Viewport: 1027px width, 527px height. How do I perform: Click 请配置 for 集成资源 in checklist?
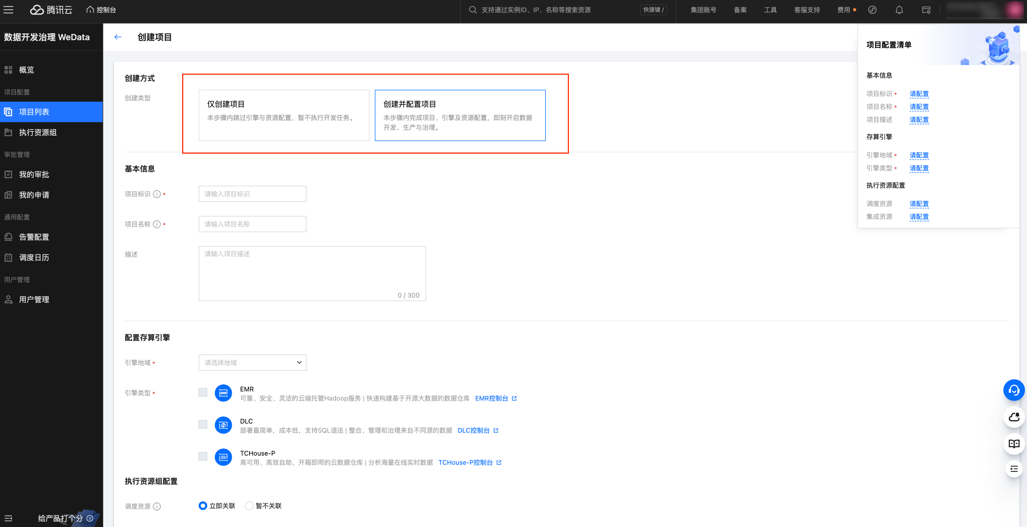click(x=919, y=217)
